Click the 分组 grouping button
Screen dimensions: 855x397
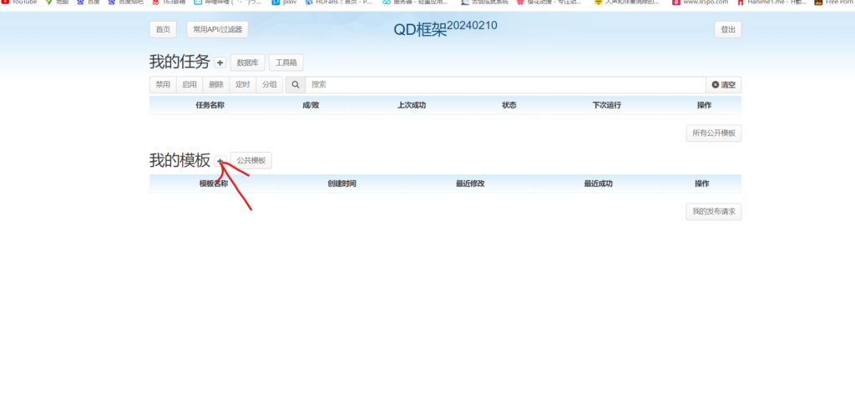pos(270,85)
